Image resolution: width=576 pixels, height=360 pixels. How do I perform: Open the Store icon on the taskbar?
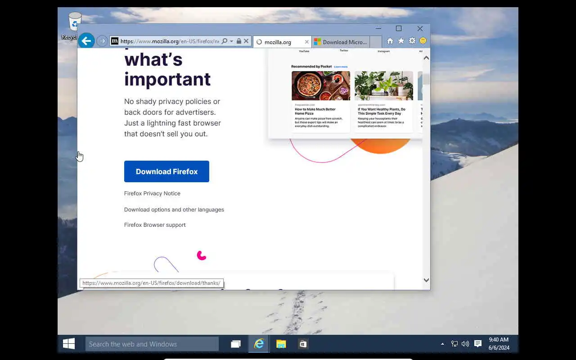(x=303, y=344)
